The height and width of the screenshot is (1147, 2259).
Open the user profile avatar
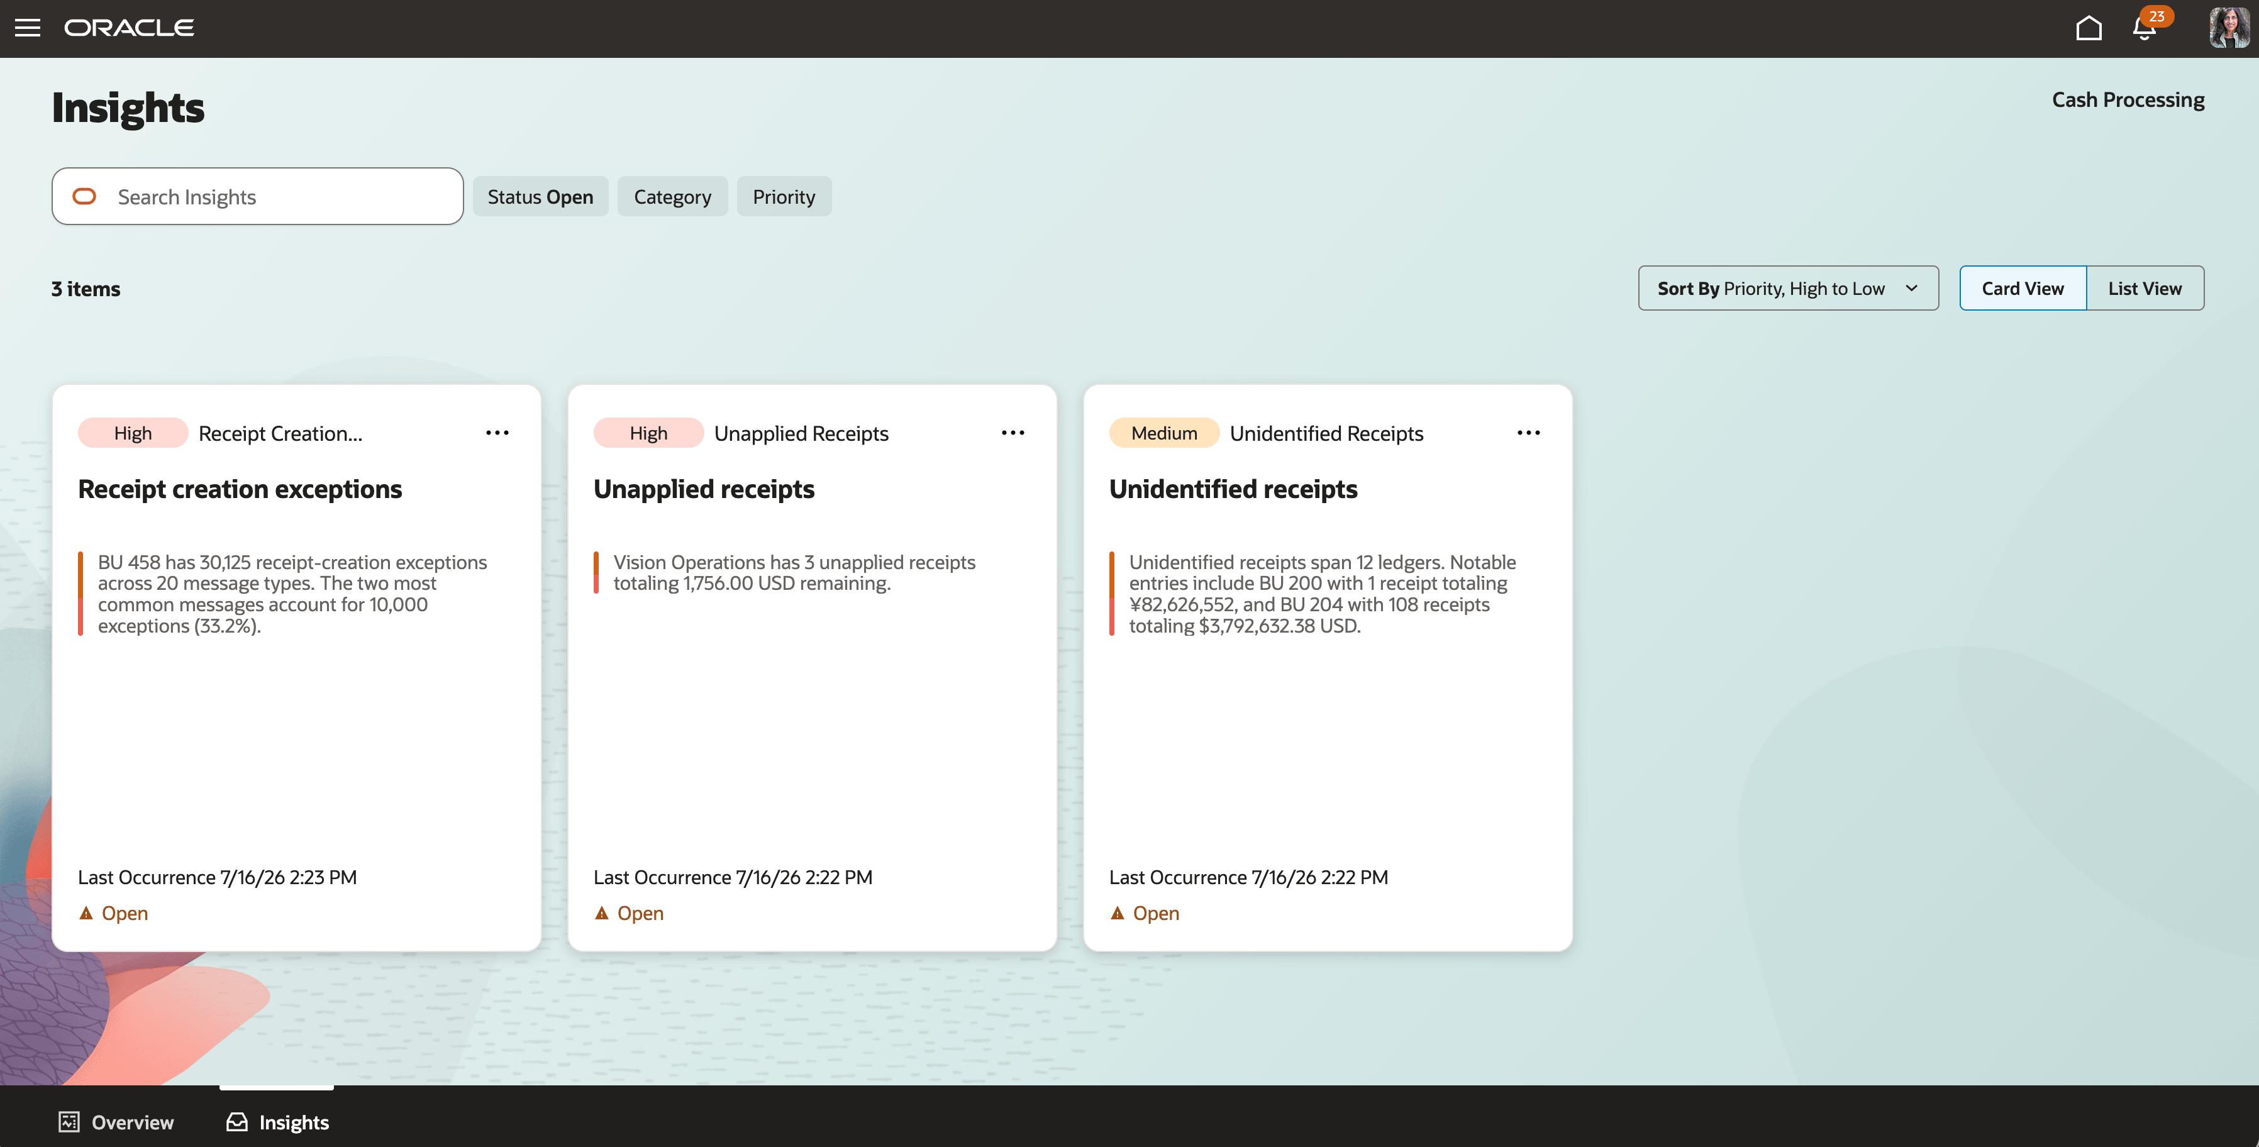click(x=2228, y=28)
